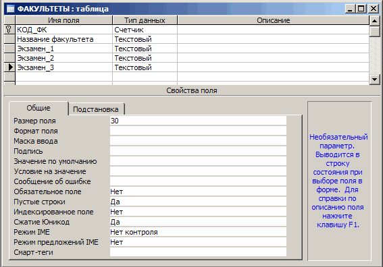Click the Тип данных cell for Экзамен_3
383x267 pixels.
(145, 67)
